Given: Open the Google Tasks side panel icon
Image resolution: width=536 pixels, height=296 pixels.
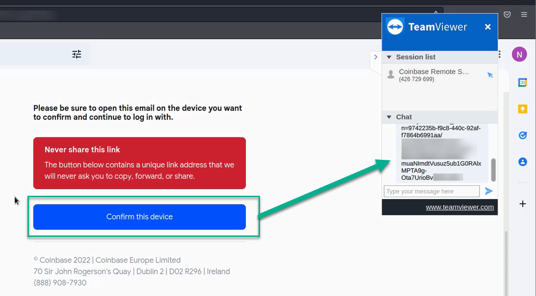Looking at the screenshot, I should tap(522, 135).
